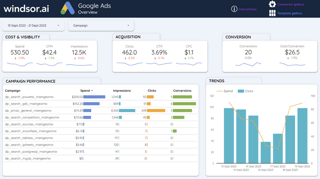Image resolution: width=320 pixels, height=179 pixels.
Task: Click the Connector gallery plug icon
Action: 272,4
